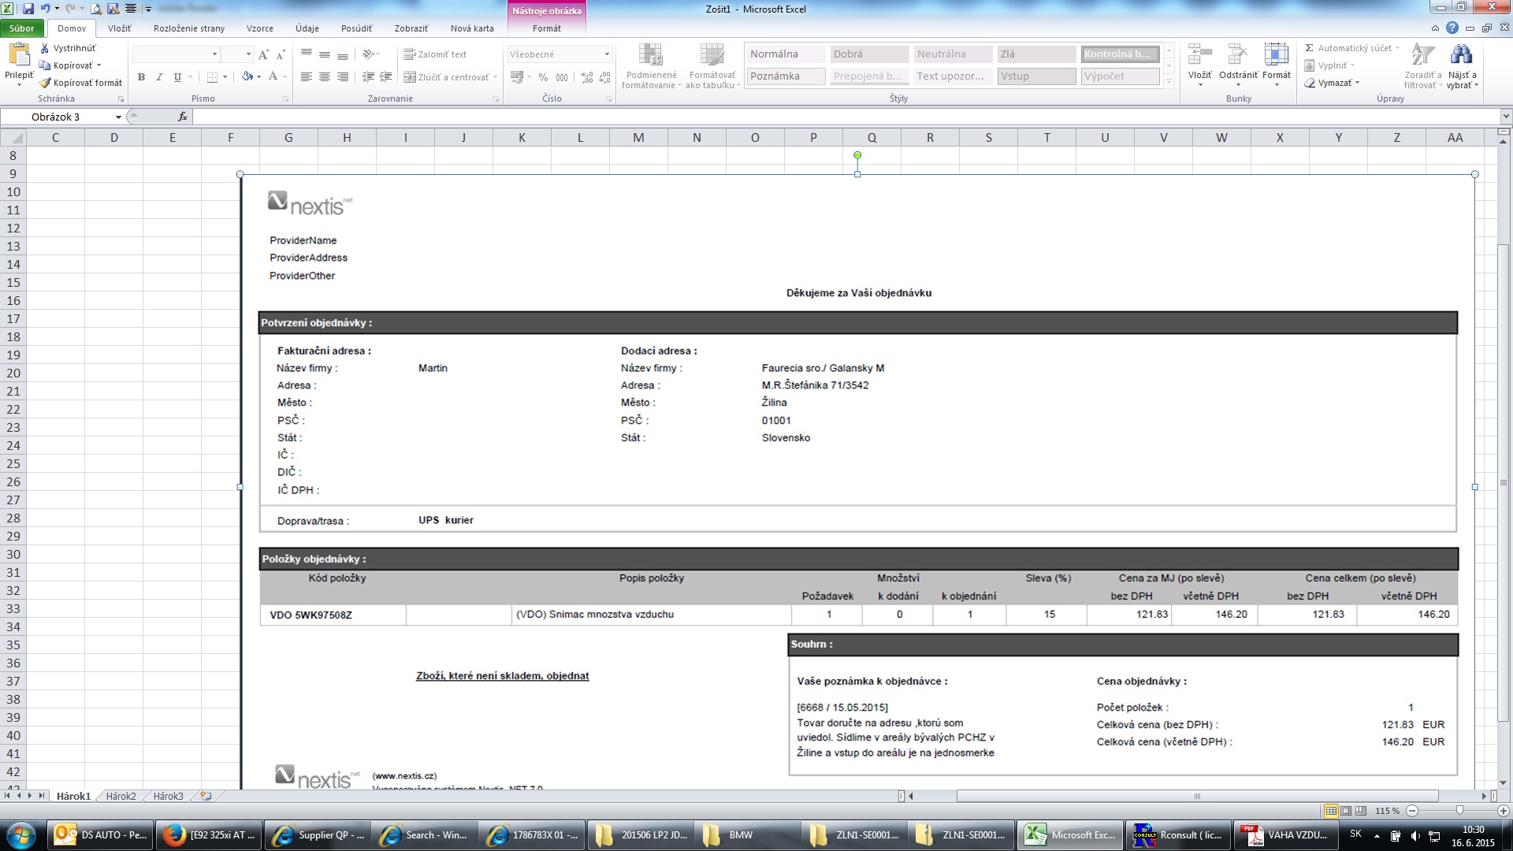Click Kopírovať formát paintbrush
The height and width of the screenshot is (851, 1513).
coord(45,83)
